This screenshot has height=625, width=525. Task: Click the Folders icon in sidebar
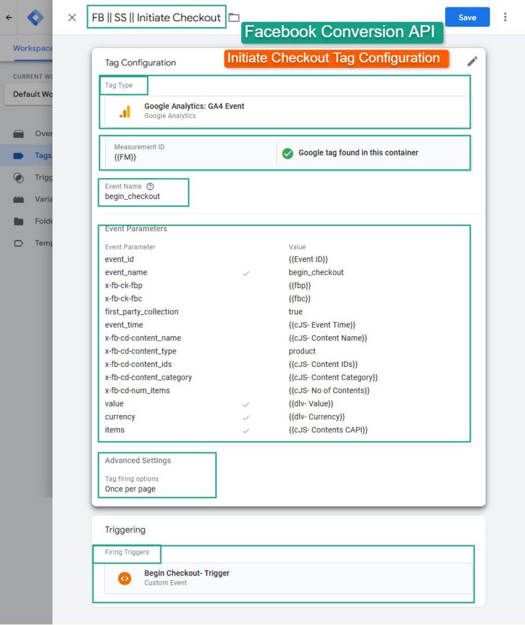pyautogui.click(x=18, y=221)
